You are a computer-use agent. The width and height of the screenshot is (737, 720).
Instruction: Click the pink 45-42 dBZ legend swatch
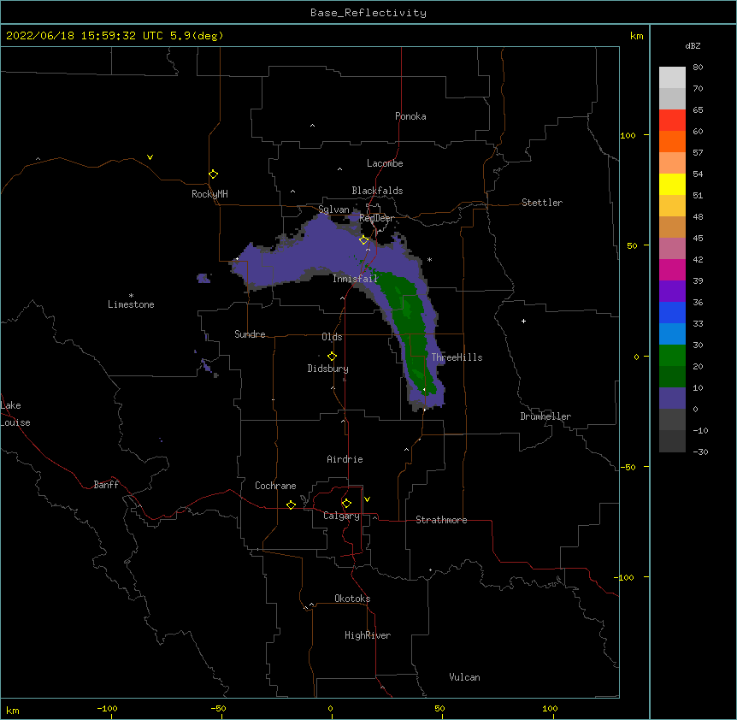(x=672, y=249)
